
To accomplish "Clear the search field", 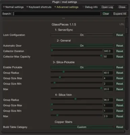I will coord(106,14).
